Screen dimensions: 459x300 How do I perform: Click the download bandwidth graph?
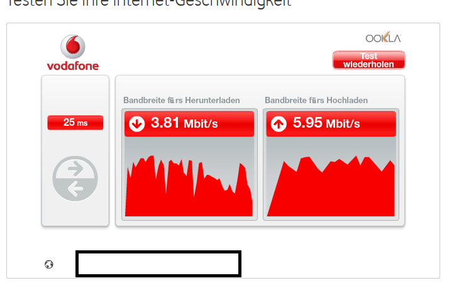pyautogui.click(x=189, y=177)
